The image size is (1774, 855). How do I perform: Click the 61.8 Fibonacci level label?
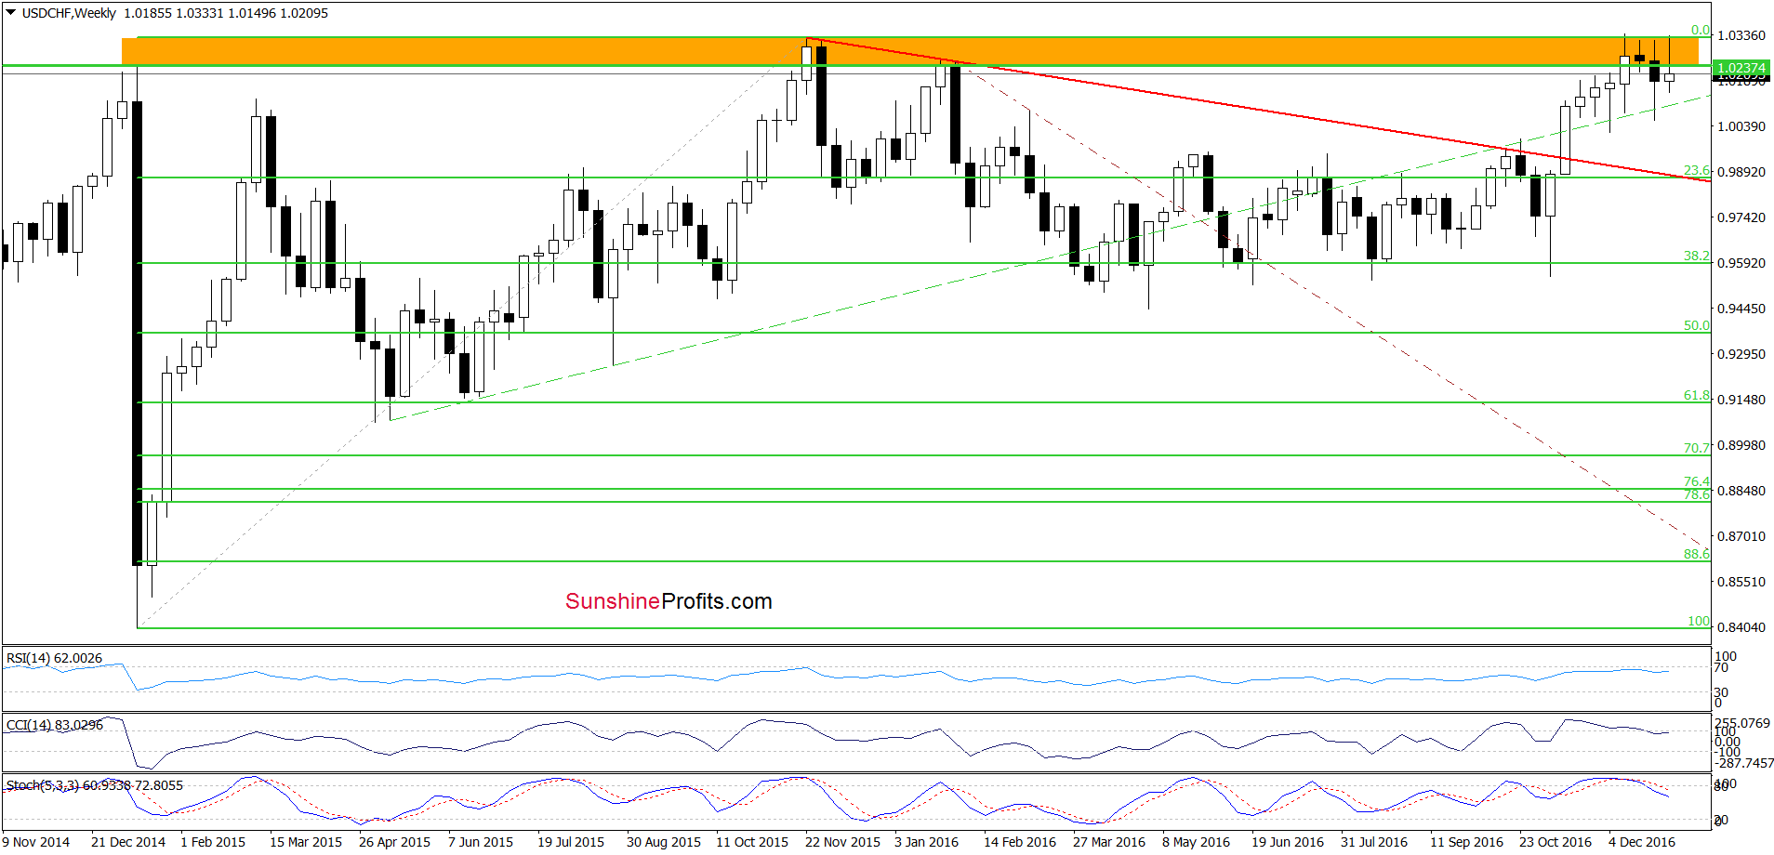(x=1696, y=395)
